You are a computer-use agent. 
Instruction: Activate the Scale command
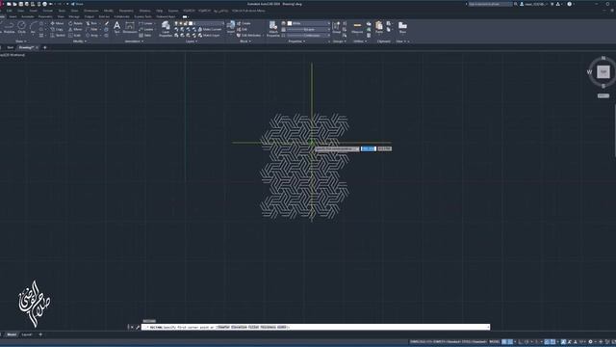(75, 35)
